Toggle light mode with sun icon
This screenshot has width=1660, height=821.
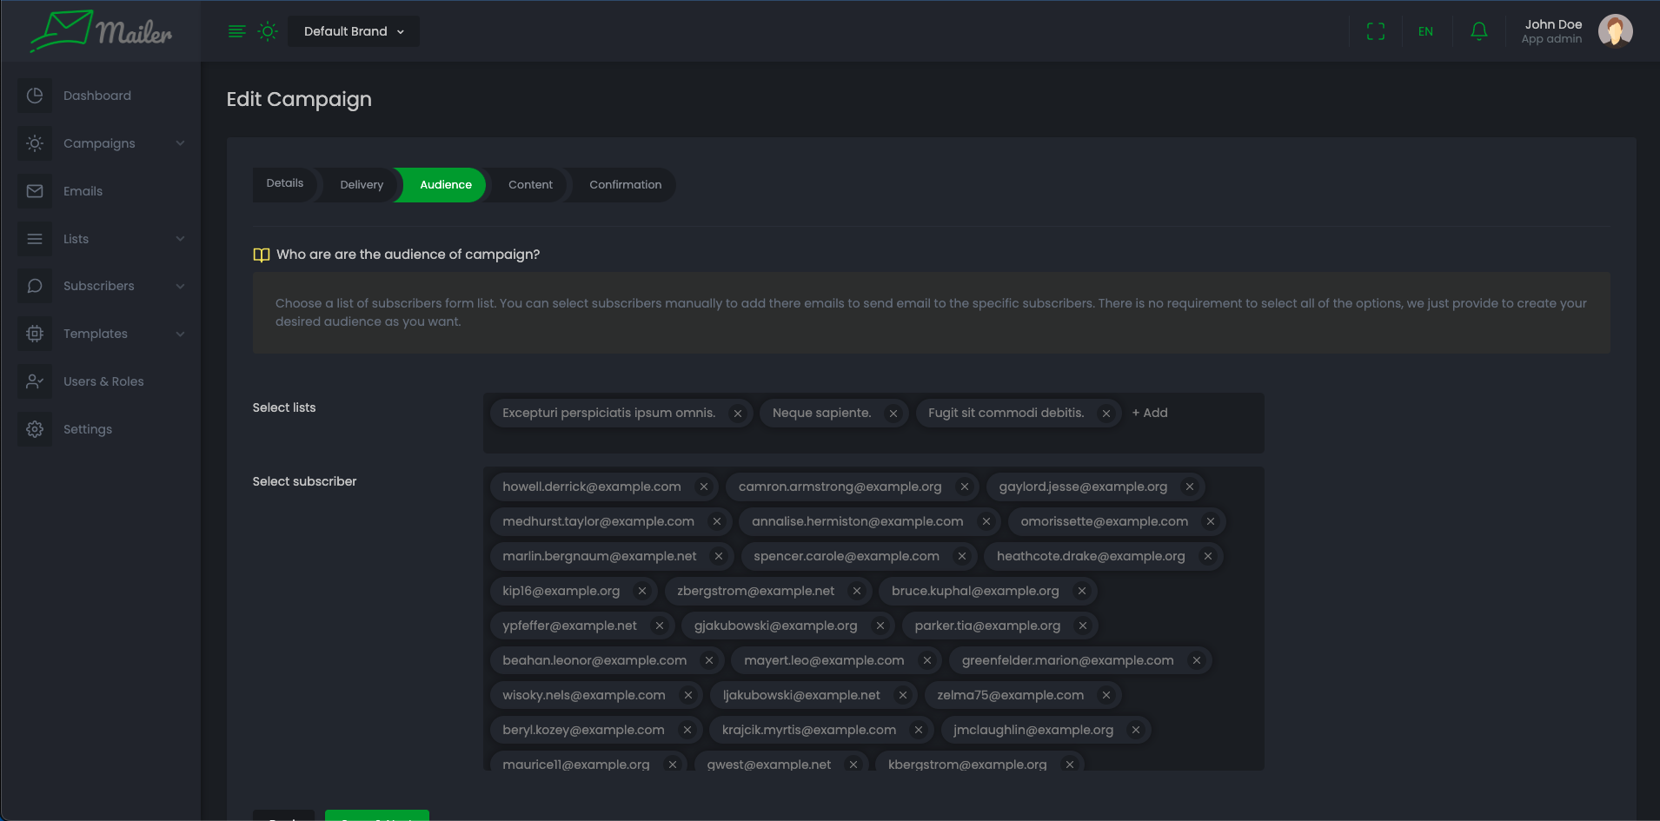pyautogui.click(x=268, y=31)
